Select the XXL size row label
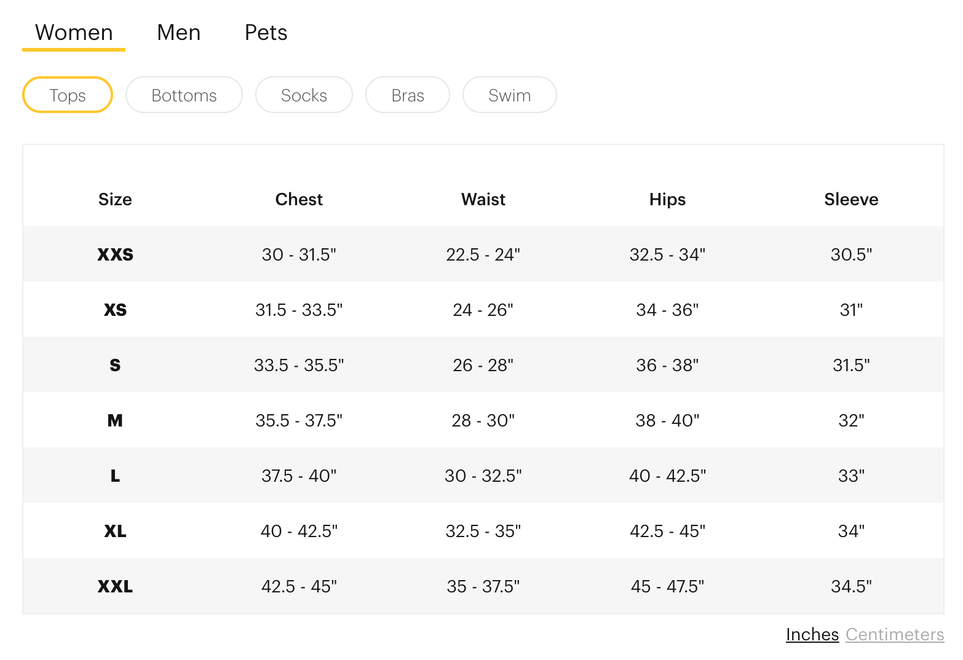This screenshot has height=660, width=963. pyautogui.click(x=115, y=586)
